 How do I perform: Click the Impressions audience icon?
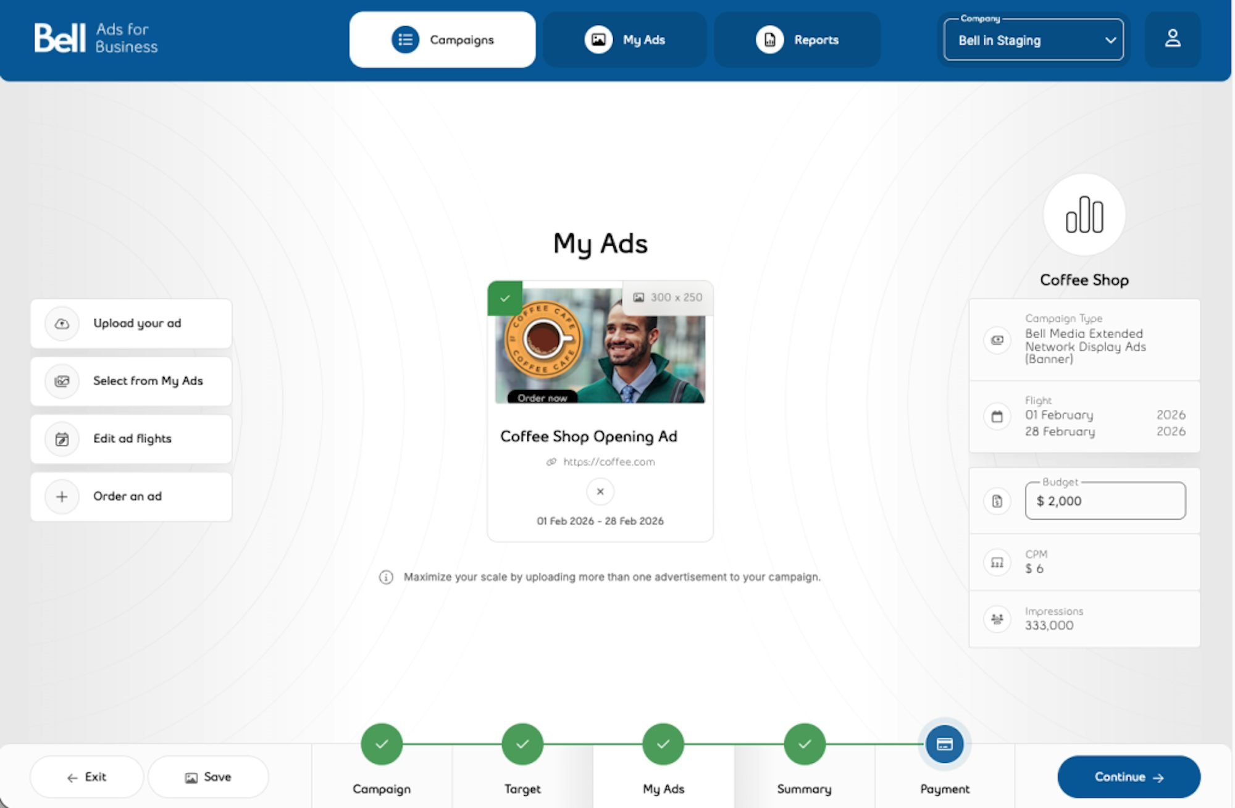[997, 619]
